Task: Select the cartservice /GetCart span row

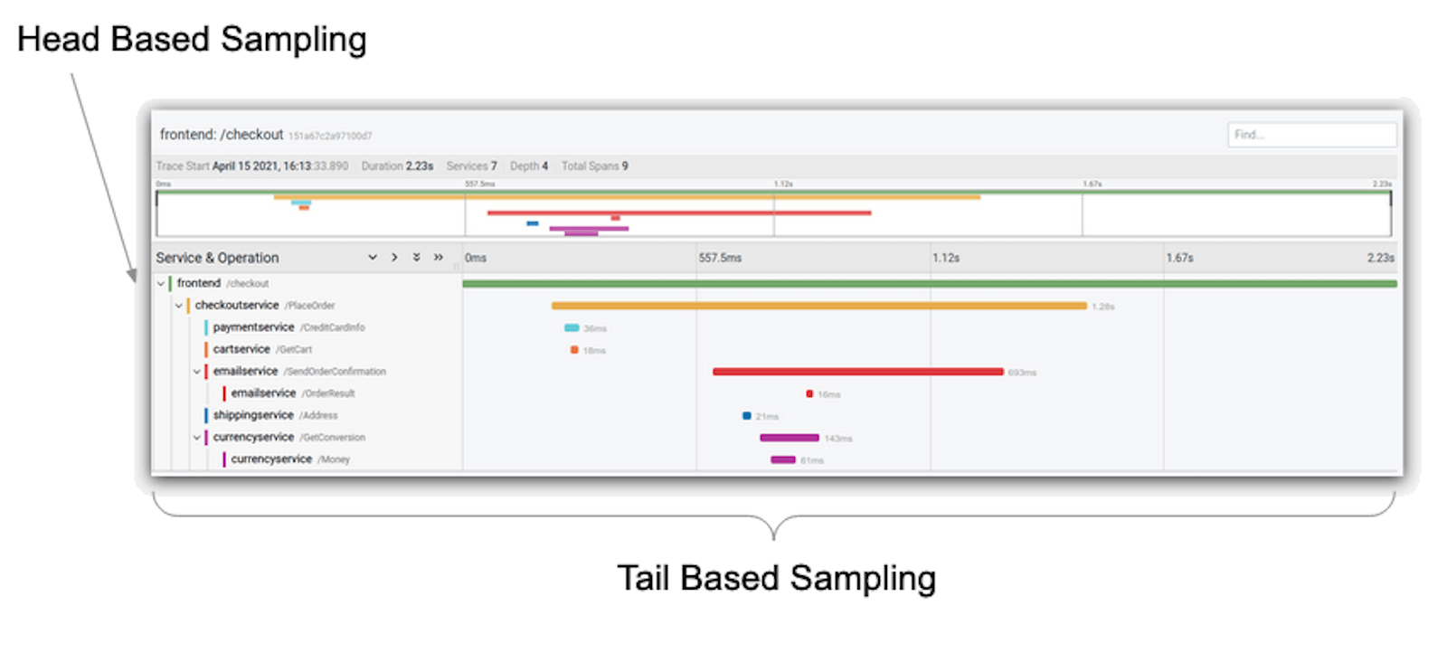Action: (x=776, y=350)
